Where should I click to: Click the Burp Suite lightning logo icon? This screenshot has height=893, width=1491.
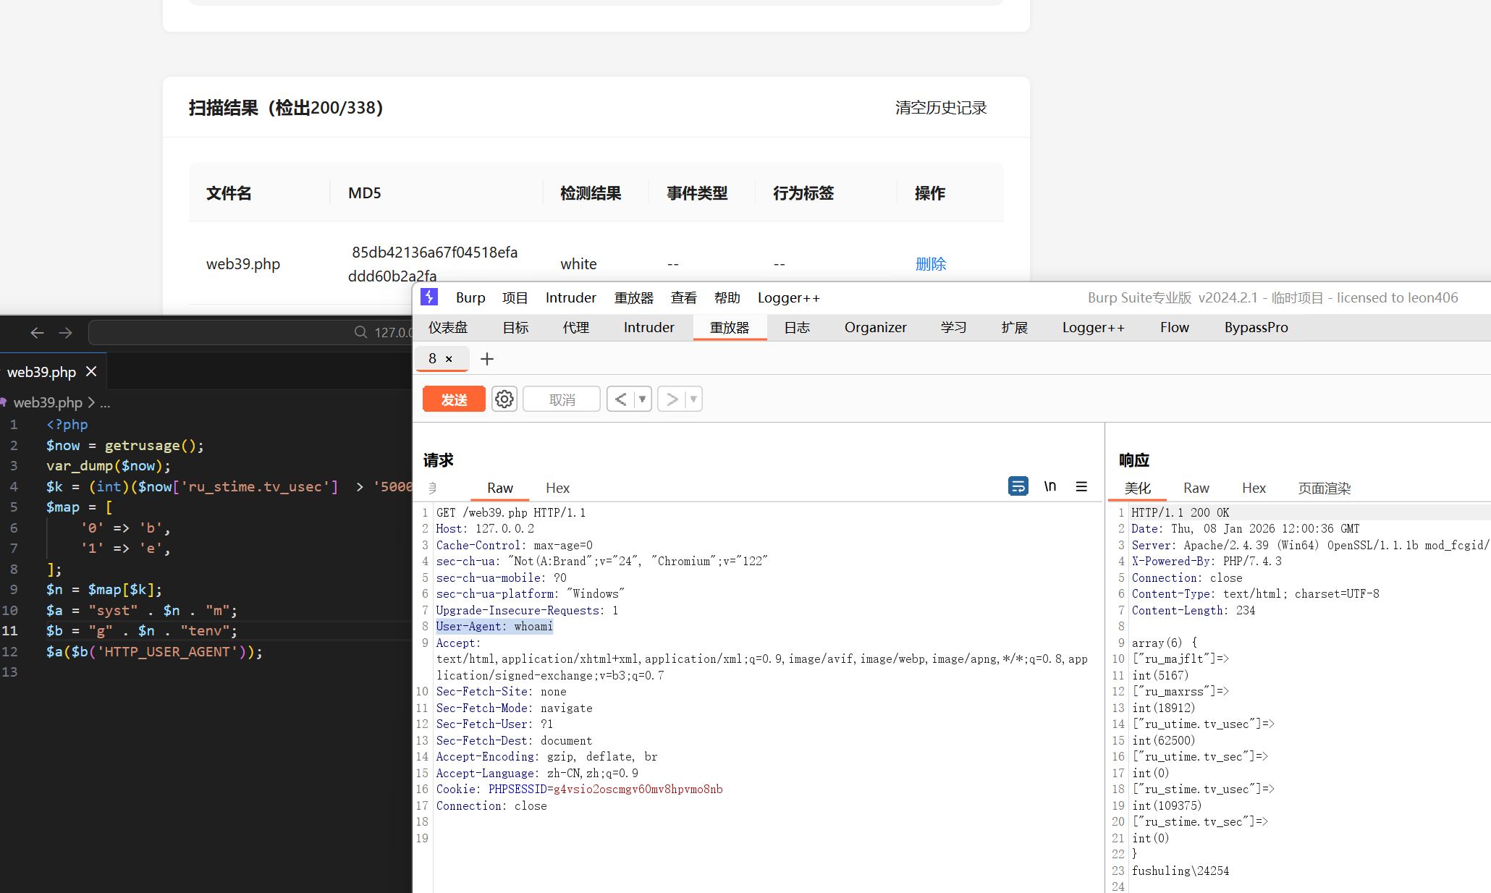tap(429, 297)
